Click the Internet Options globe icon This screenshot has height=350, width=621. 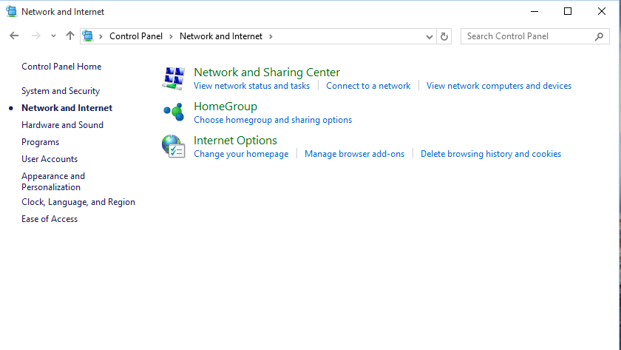pyautogui.click(x=174, y=147)
